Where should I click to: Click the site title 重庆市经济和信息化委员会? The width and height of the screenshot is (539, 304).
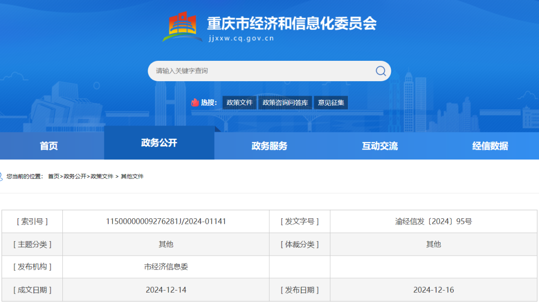coord(291,24)
